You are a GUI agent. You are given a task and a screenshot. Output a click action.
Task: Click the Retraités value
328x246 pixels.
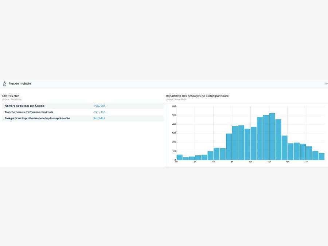[99, 118]
